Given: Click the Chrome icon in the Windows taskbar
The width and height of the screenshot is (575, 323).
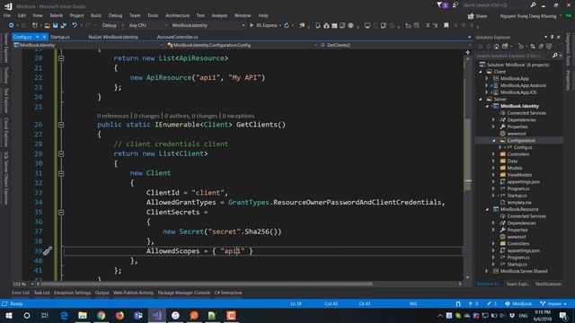Looking at the screenshot, I should pyautogui.click(x=102, y=315).
